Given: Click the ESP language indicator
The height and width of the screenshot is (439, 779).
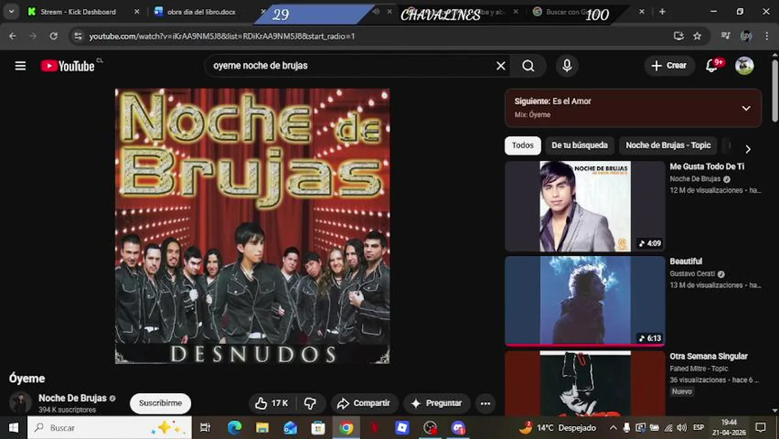Looking at the screenshot, I should pos(699,427).
